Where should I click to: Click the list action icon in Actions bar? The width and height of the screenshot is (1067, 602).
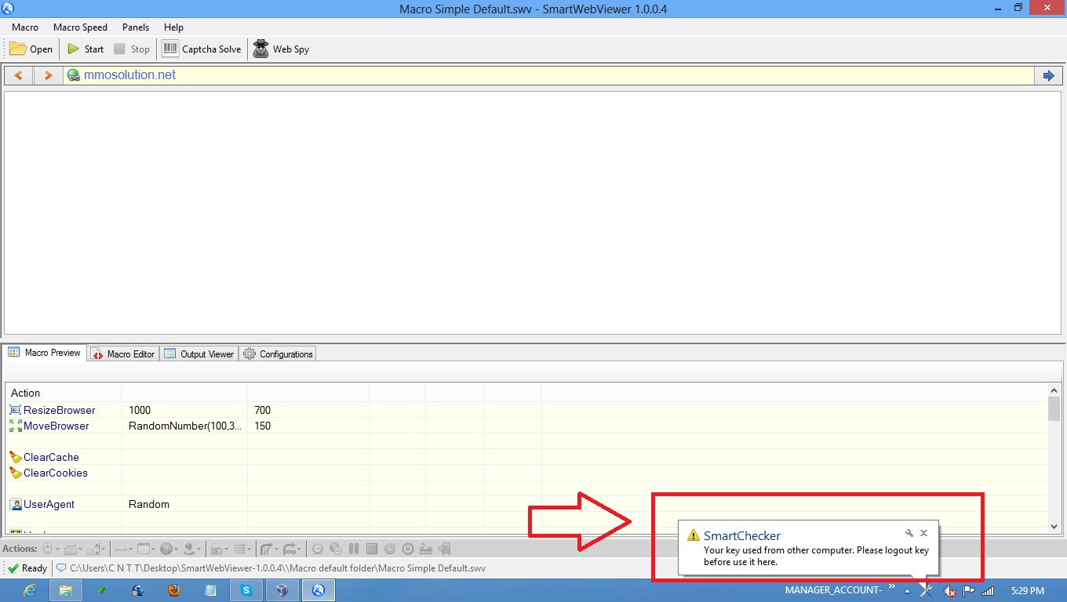click(240, 549)
